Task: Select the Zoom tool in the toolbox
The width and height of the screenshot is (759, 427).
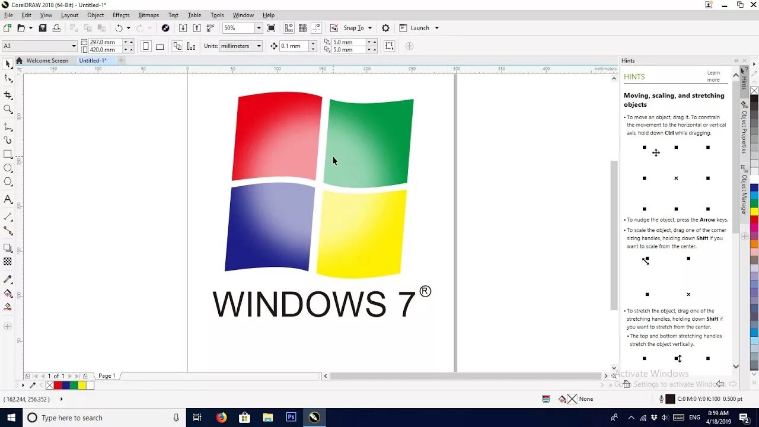Action: tap(8, 109)
